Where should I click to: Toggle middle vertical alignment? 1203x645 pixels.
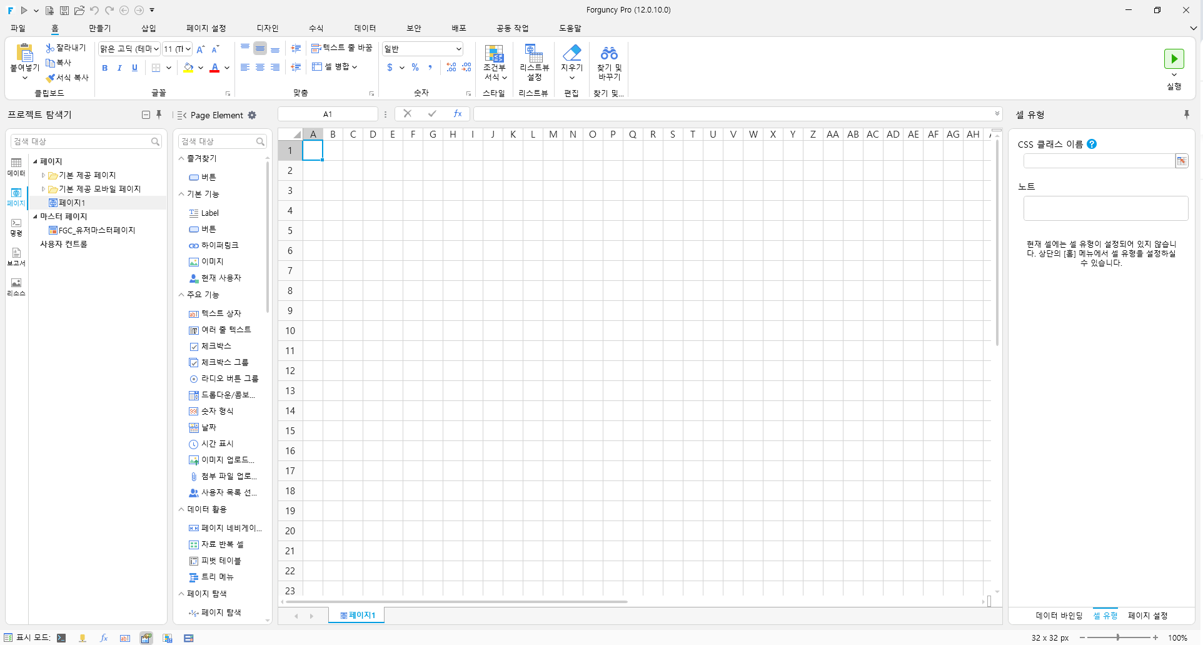coord(260,48)
